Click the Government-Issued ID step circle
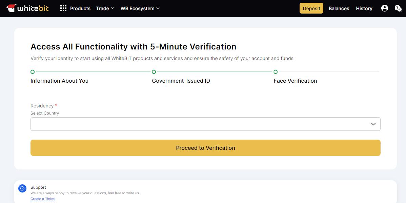 [x=154, y=72]
